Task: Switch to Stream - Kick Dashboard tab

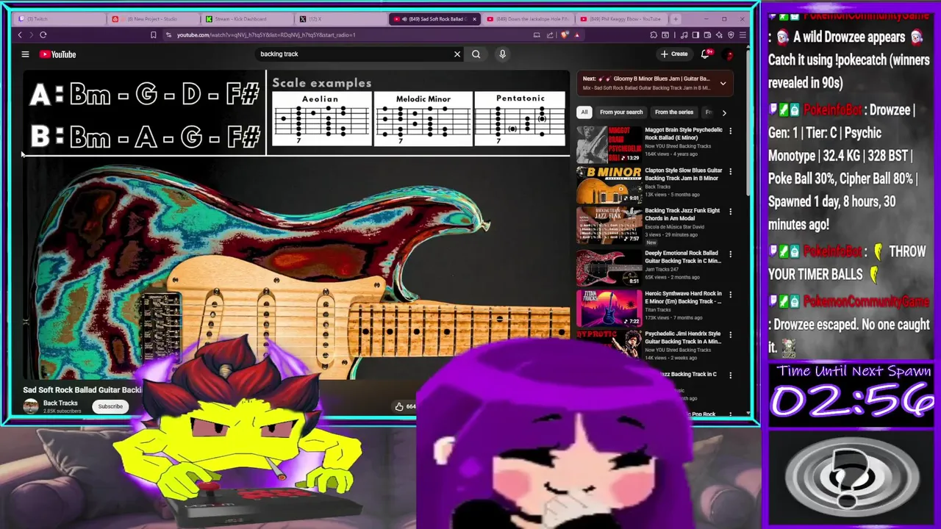Action: click(246, 19)
